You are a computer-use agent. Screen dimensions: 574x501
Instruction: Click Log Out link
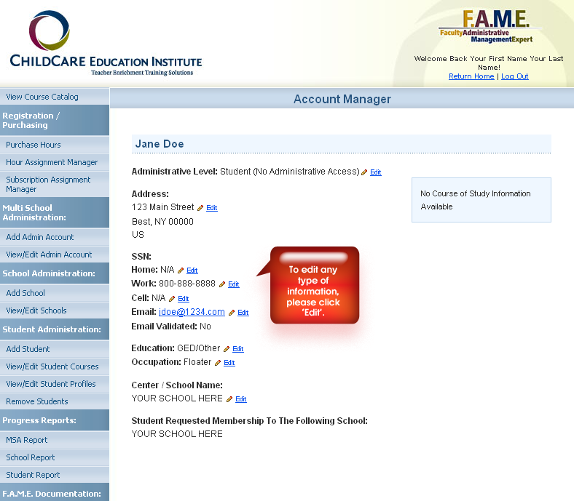(x=515, y=76)
